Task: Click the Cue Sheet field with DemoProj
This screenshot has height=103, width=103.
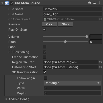Action: [72, 9]
